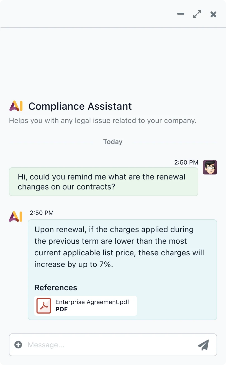This screenshot has height=365, width=226.
Task: Click the user message 2:50 PM timestamp
Action: coord(186,163)
